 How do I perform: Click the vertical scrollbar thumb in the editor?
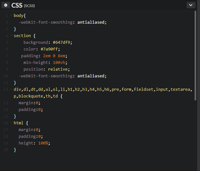tap(195, 56)
